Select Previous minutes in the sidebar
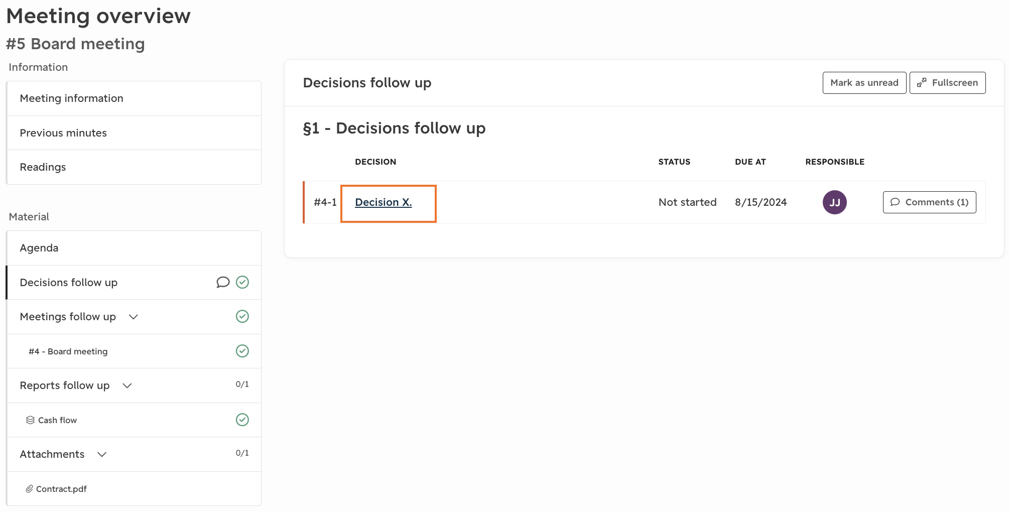The height and width of the screenshot is (513, 1010). (x=134, y=133)
